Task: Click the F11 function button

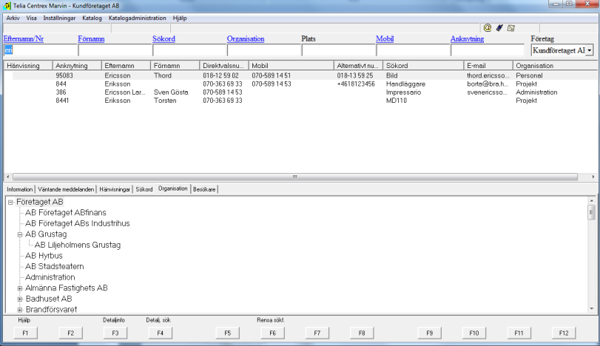Action: 519,333
